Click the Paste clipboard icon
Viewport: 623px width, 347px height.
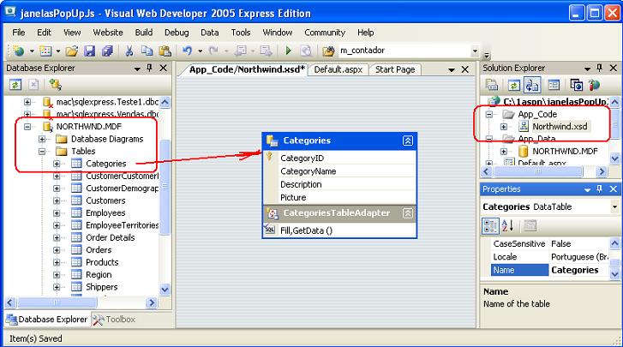(165, 51)
